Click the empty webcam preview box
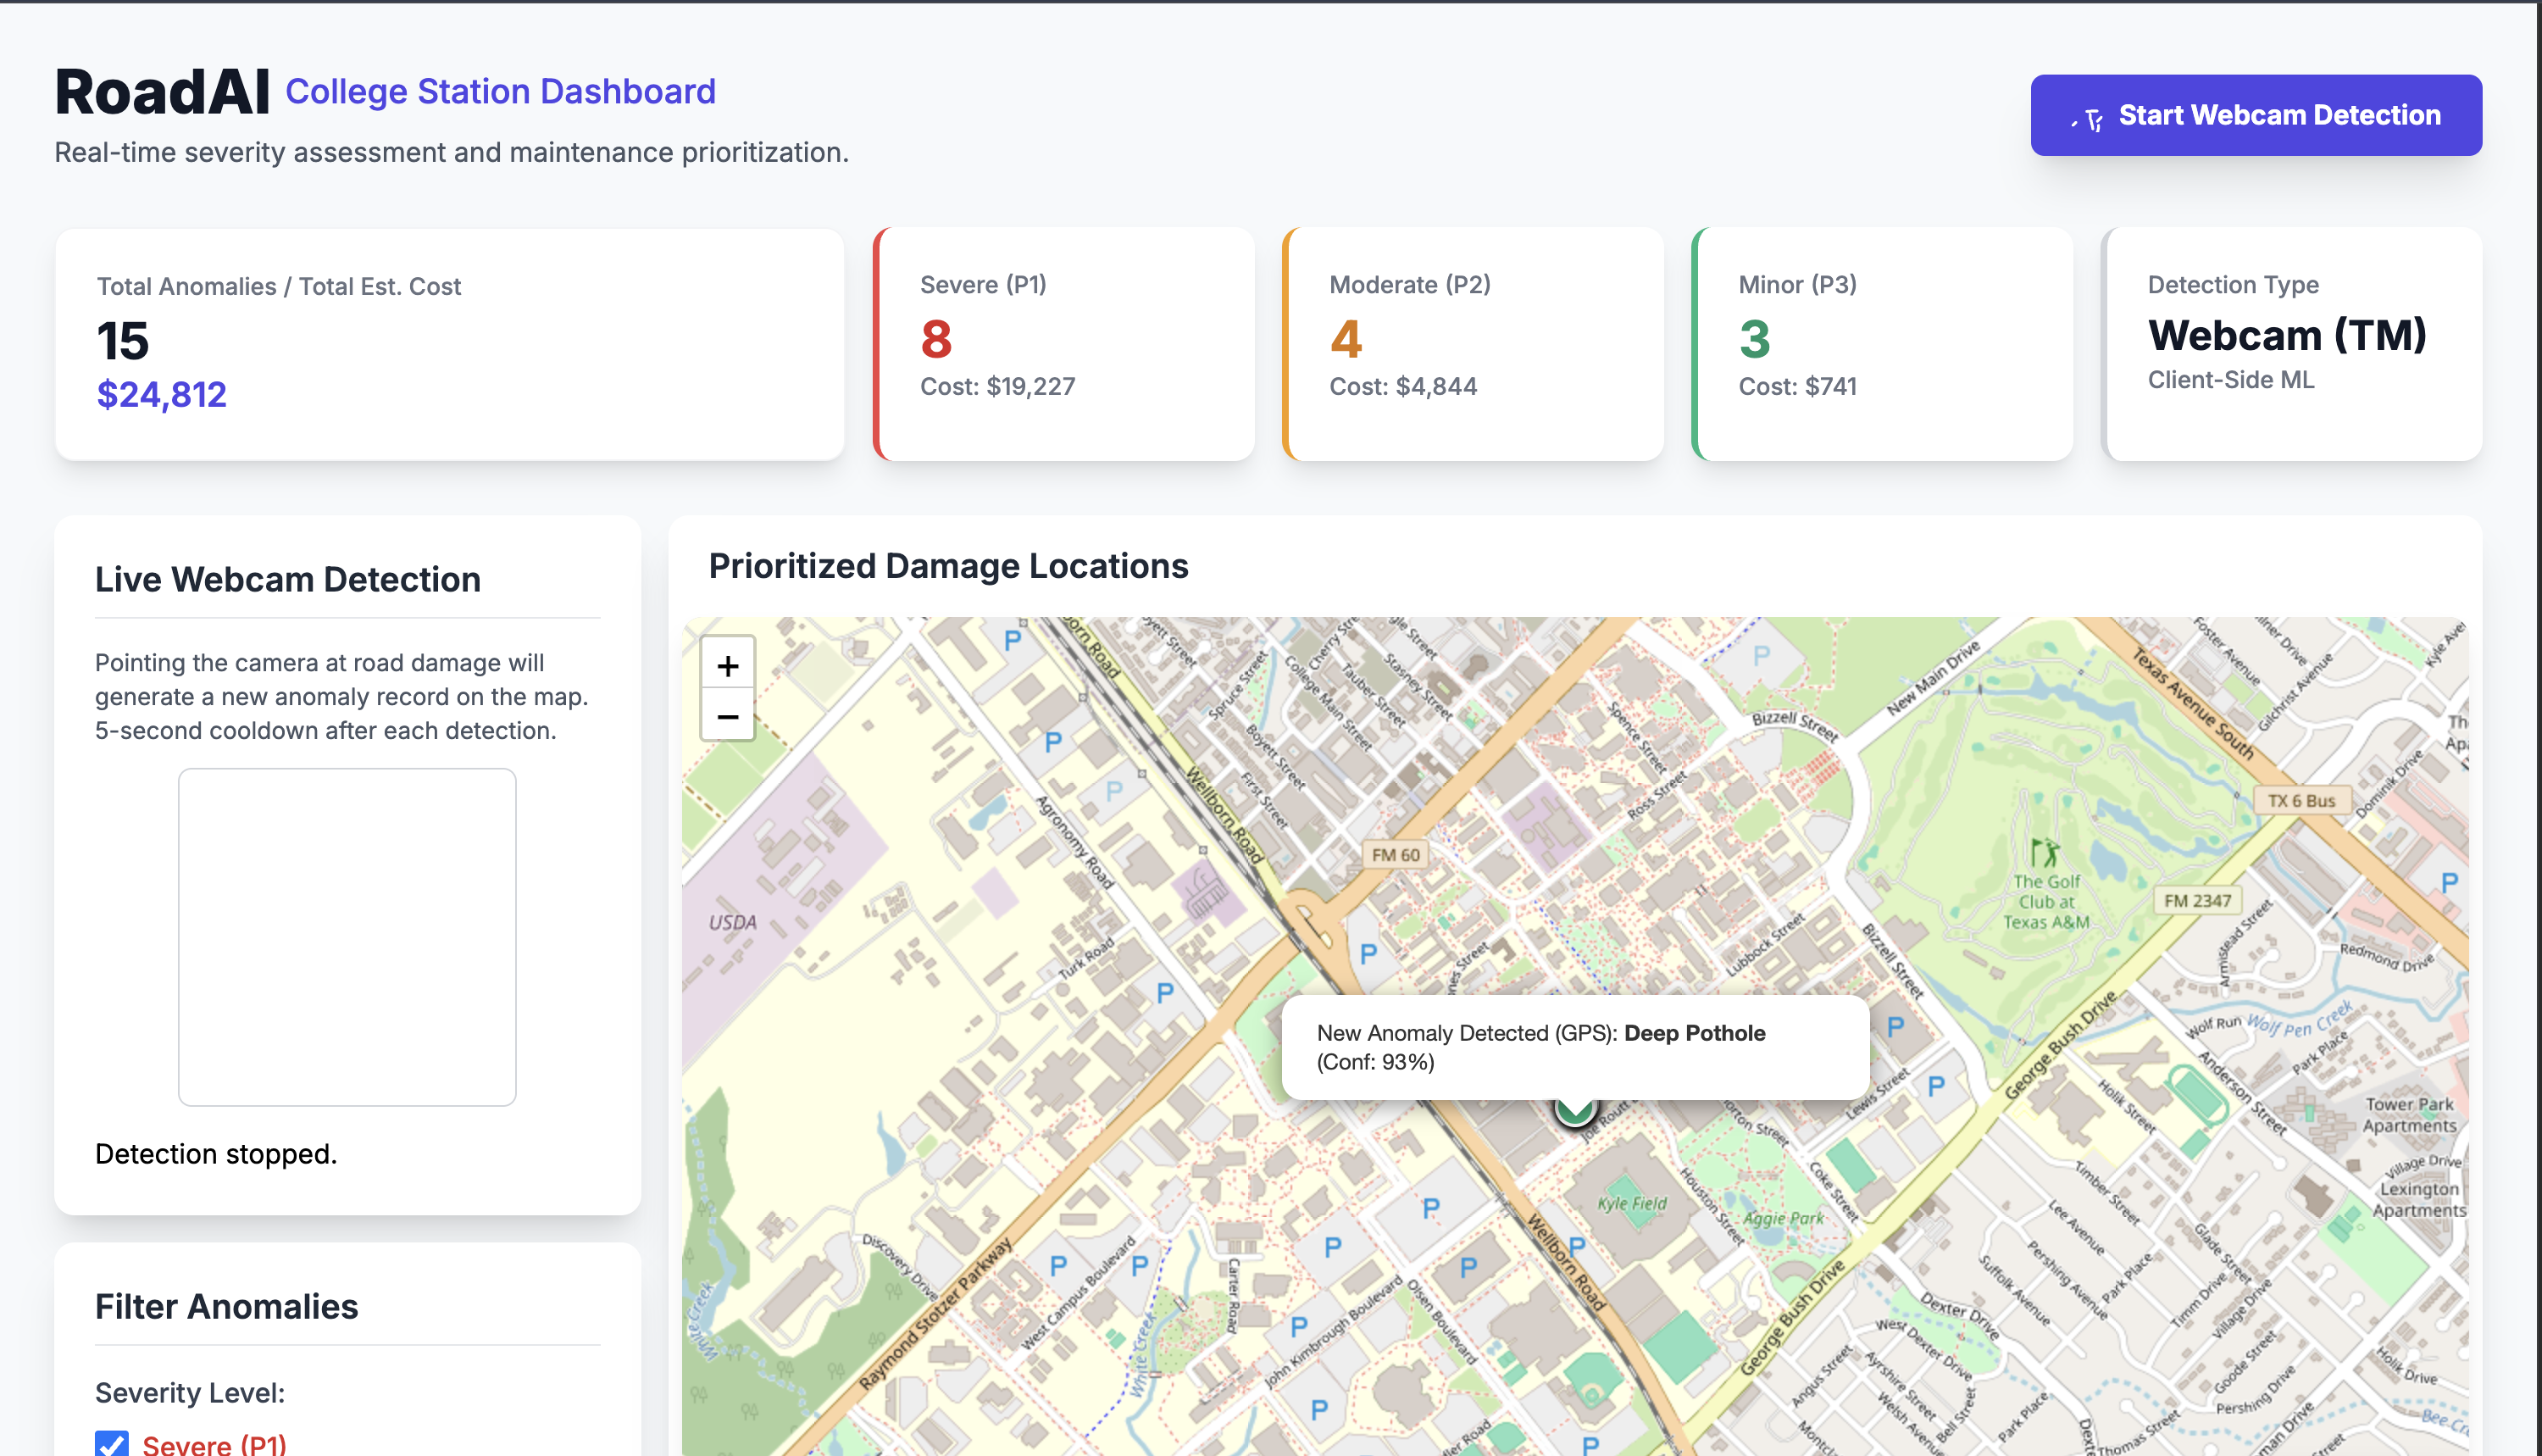The height and width of the screenshot is (1456, 2542). (347, 937)
